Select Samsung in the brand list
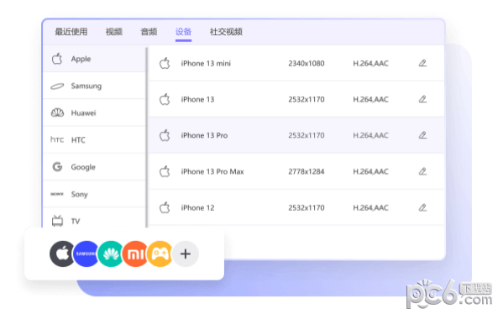Viewport: 503px width, 319px height. tap(94, 86)
